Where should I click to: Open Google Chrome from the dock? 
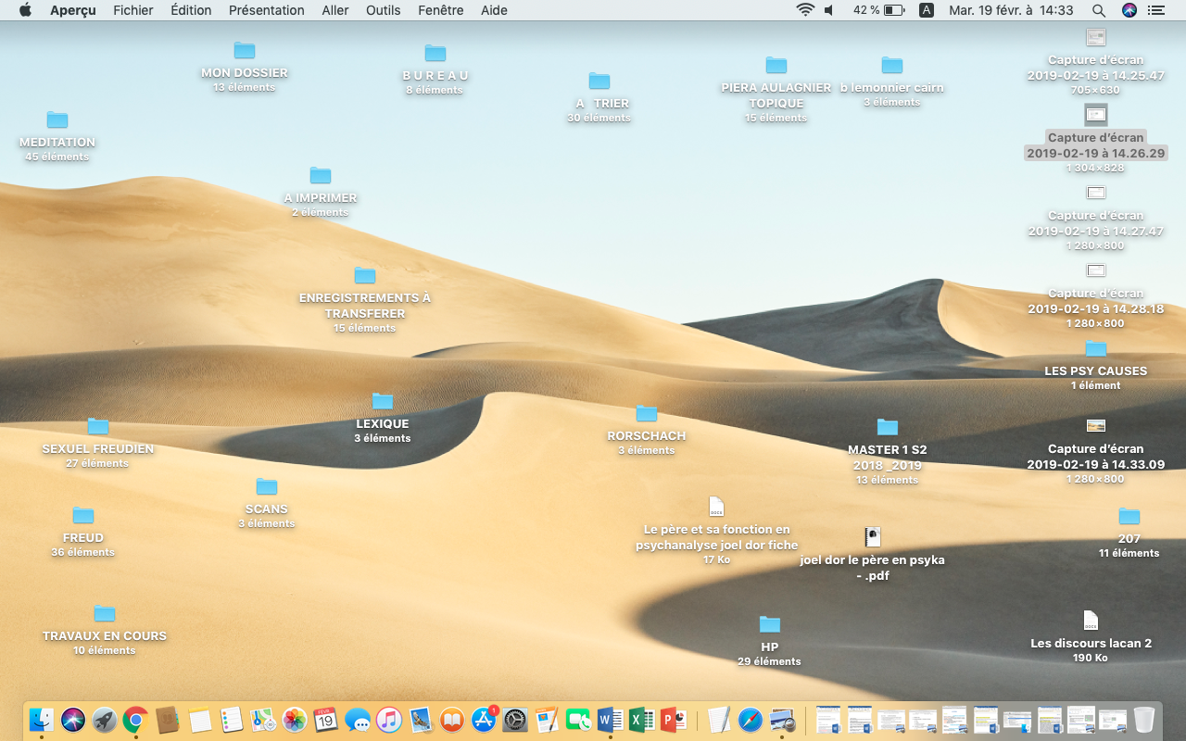pyautogui.click(x=136, y=720)
